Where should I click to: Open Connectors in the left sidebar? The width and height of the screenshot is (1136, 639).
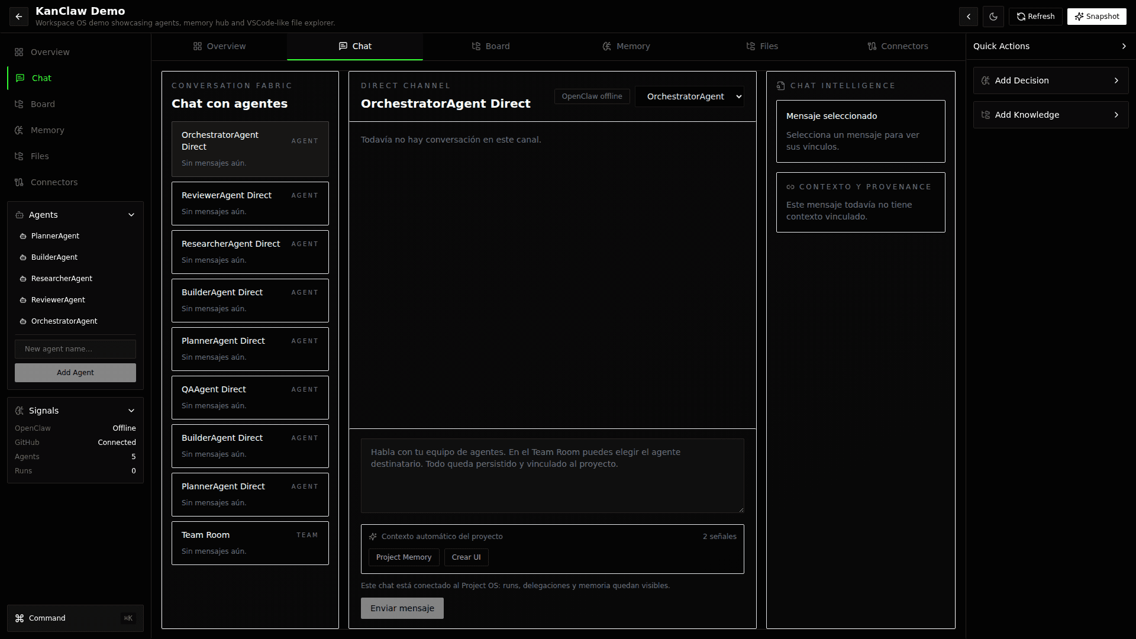pyautogui.click(x=54, y=182)
